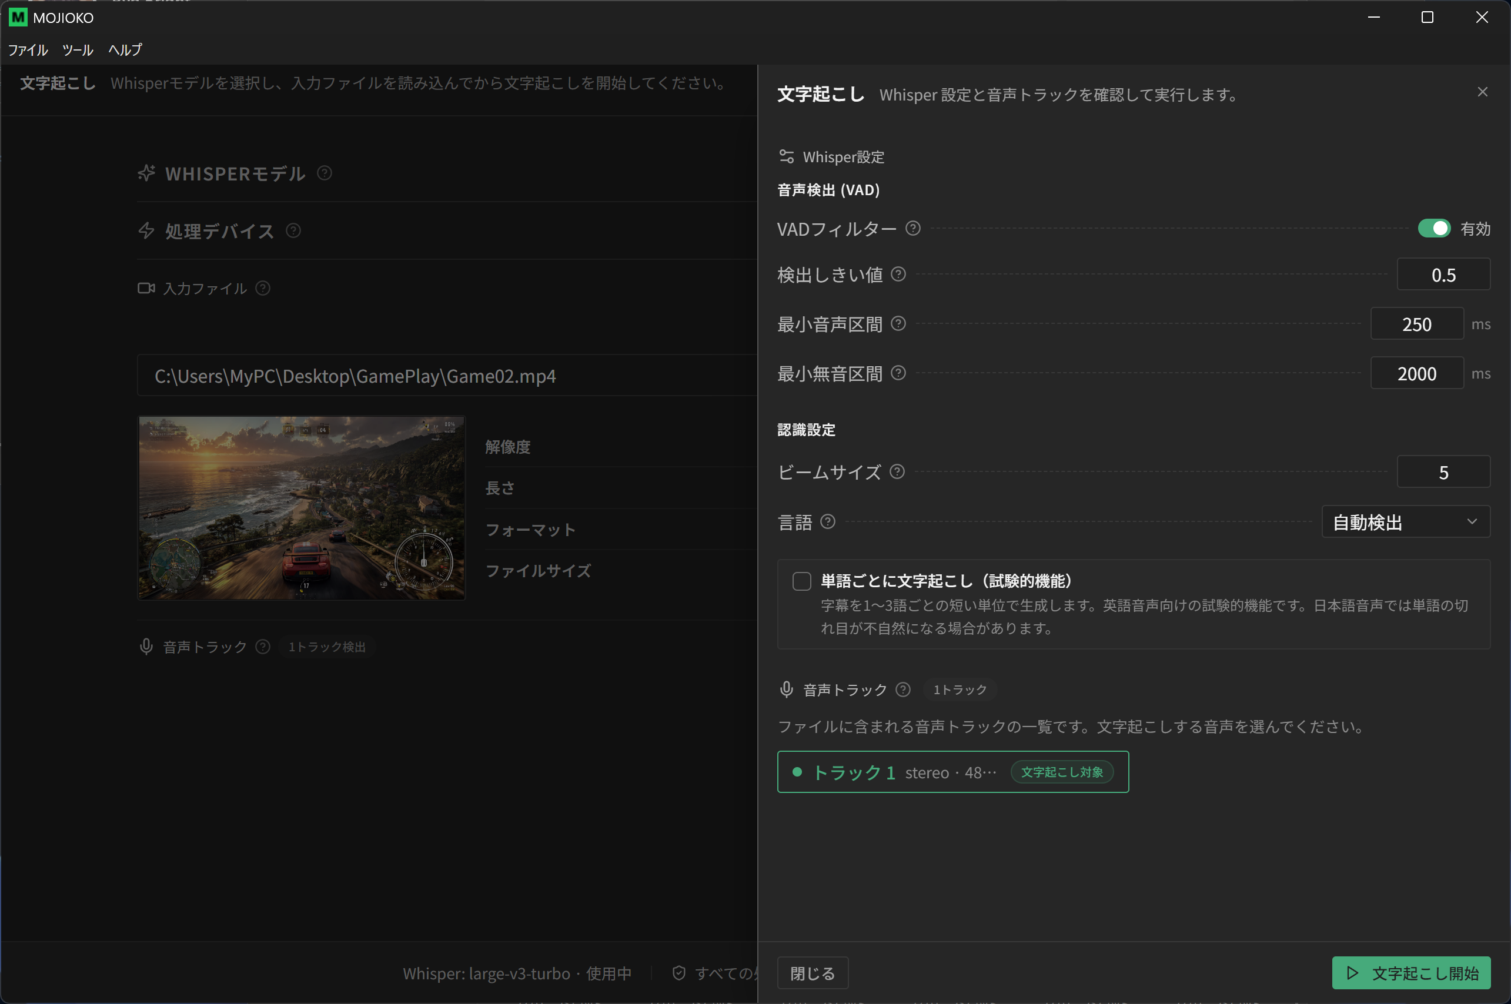The image size is (1511, 1004).
Task: Click the 有効 label next to VAD toggle
Action: pos(1475,229)
